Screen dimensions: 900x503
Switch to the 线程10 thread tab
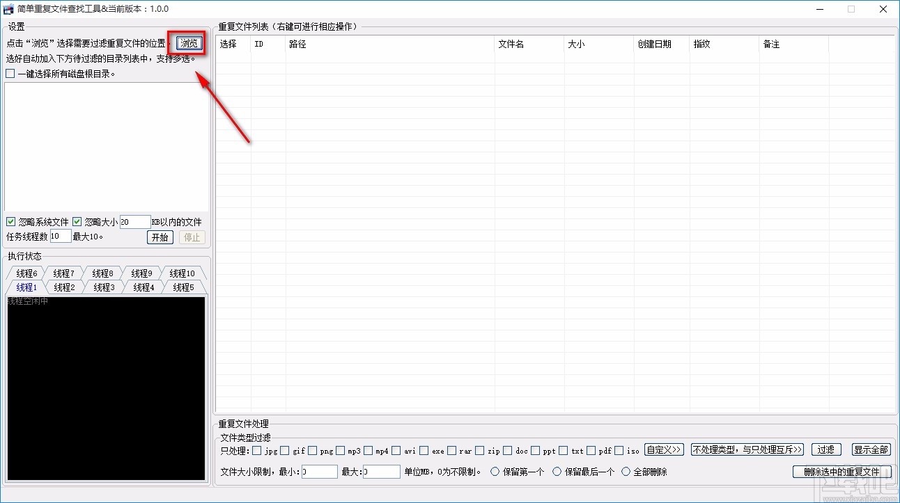point(183,273)
